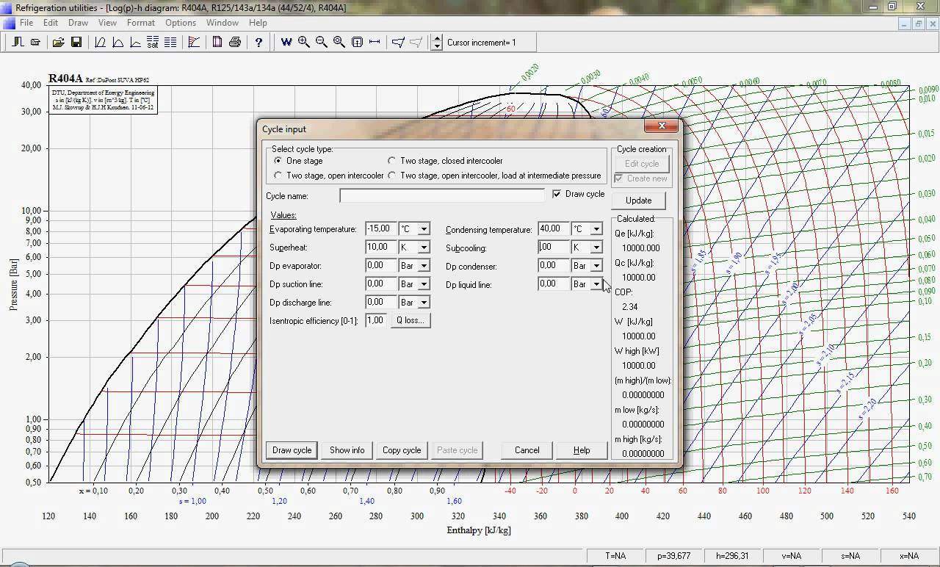Open condensing temperature unit dropdown
The width and height of the screenshot is (940, 567).
(x=596, y=229)
